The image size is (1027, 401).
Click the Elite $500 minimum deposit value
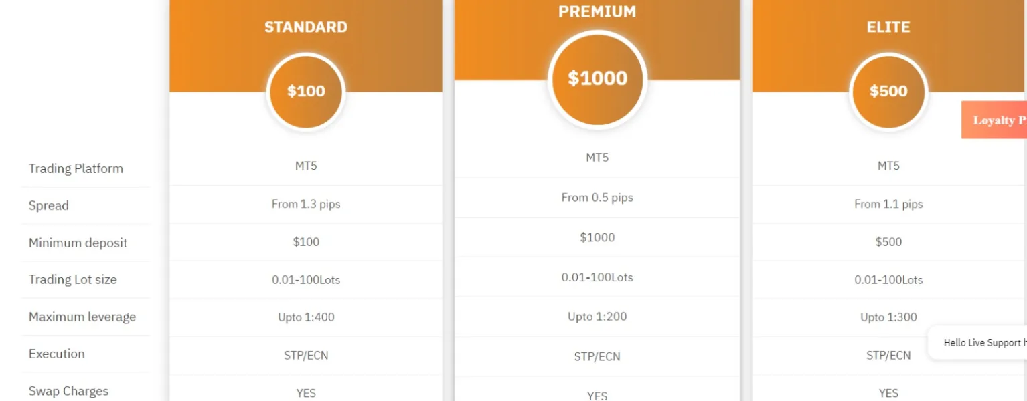[888, 242]
